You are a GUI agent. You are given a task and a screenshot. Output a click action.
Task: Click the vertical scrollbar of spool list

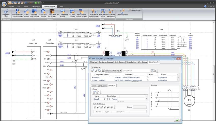pyautogui.click(x=178, y=77)
